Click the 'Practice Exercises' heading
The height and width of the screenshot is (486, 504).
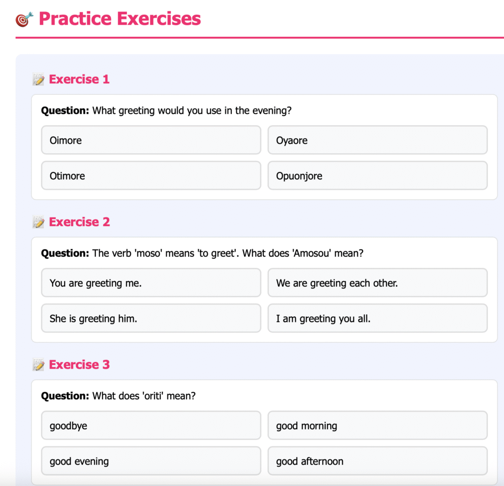(x=120, y=19)
